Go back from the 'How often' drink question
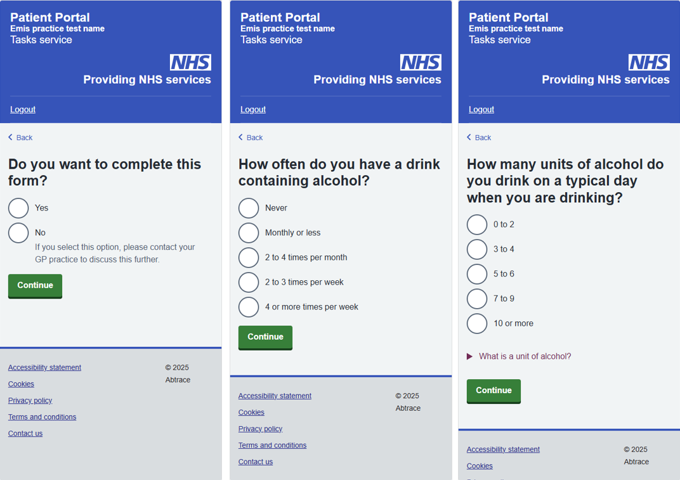680x480 pixels. click(251, 138)
